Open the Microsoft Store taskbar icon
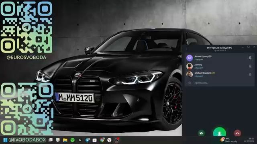 click(95, 140)
